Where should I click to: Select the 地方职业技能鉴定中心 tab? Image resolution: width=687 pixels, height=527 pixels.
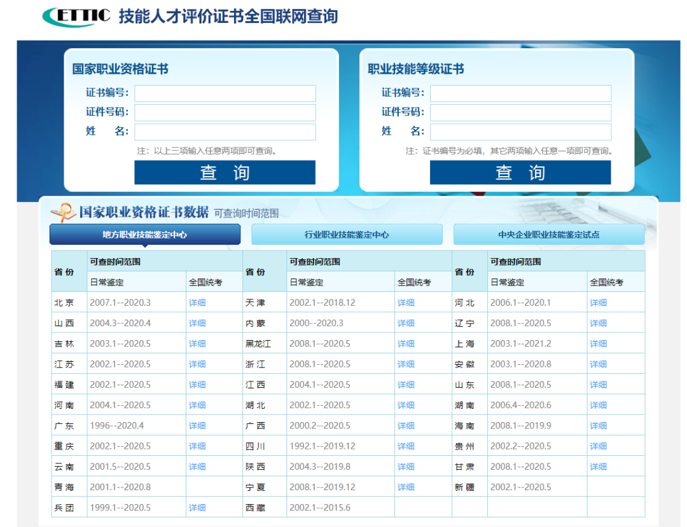tap(145, 235)
